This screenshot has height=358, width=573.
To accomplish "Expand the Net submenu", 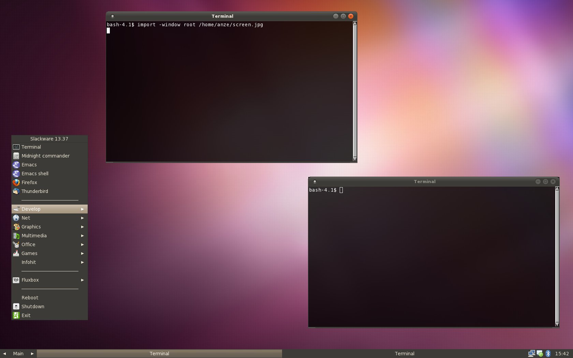I will coord(49,218).
